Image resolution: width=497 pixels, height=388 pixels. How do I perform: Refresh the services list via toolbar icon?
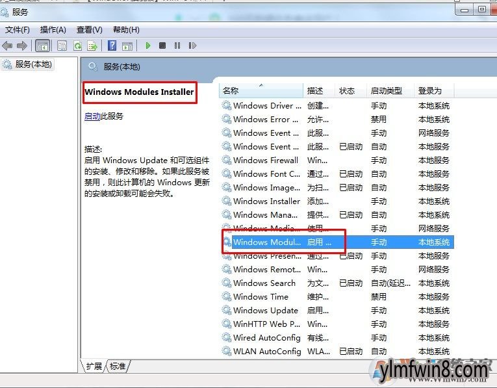[78, 45]
